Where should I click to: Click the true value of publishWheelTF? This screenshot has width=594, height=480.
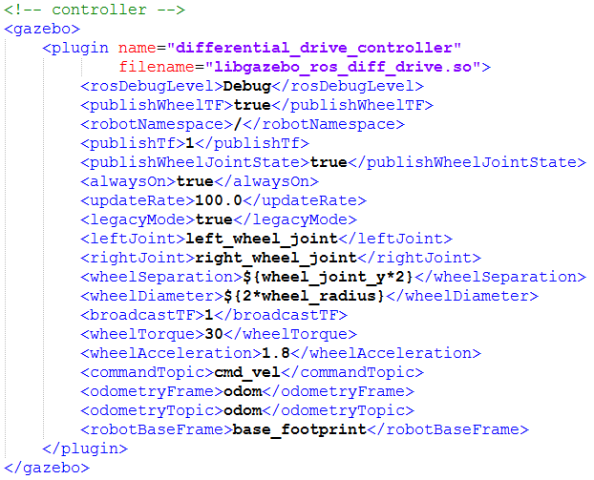tap(252, 105)
